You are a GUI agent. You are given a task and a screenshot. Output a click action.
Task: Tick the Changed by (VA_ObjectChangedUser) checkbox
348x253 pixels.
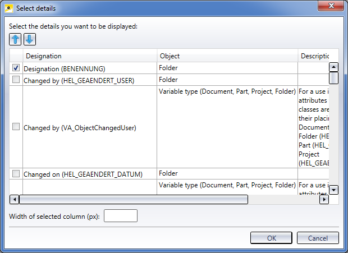[x=16, y=127]
